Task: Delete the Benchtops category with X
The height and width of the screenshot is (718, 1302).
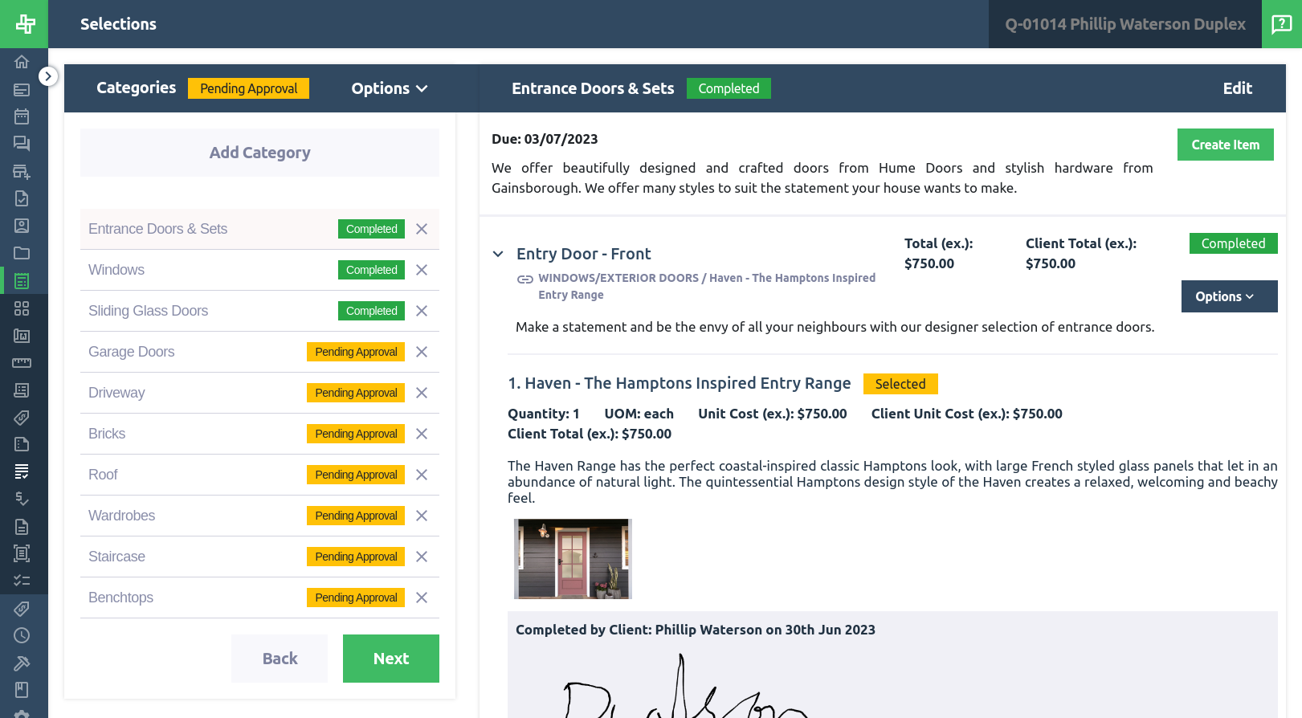Action: 422,598
